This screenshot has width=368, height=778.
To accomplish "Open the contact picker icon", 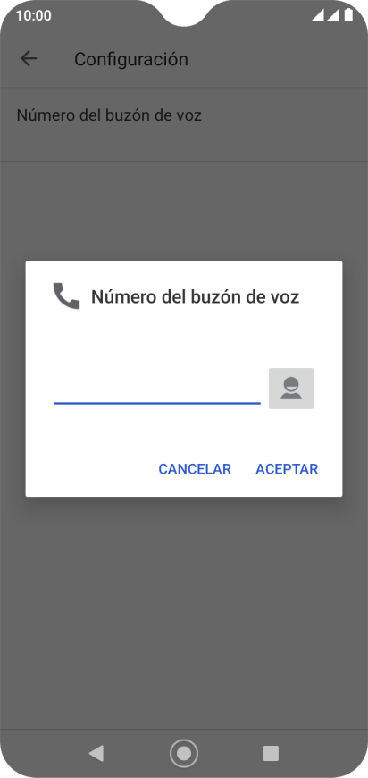I will (291, 388).
